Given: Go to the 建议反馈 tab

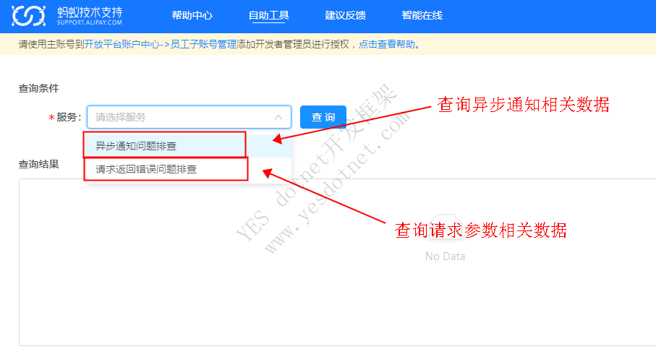Looking at the screenshot, I should [x=345, y=16].
